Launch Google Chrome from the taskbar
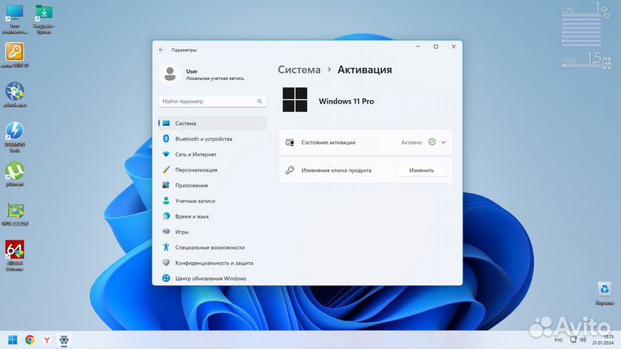621x349 pixels. click(29, 340)
